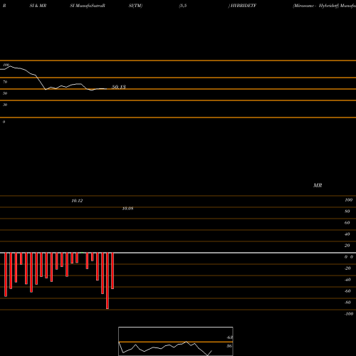Click the 70 level label on RSI axis
Viewport: 356px width, 356px height.
[5, 82]
